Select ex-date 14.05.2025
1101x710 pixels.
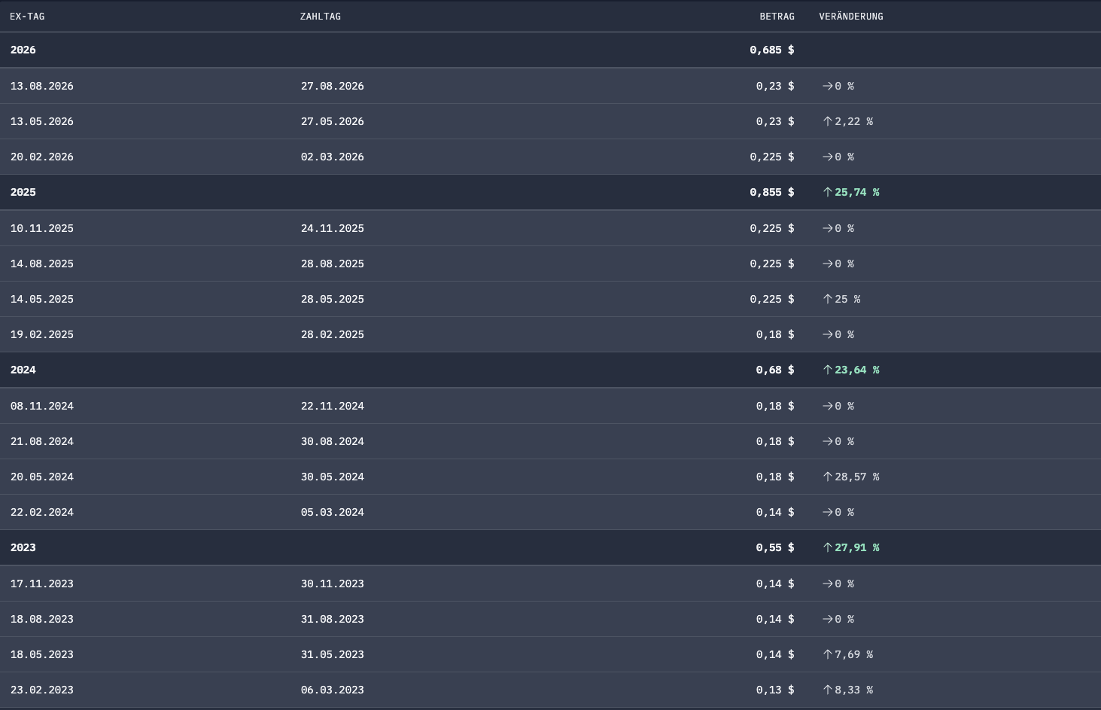click(42, 299)
